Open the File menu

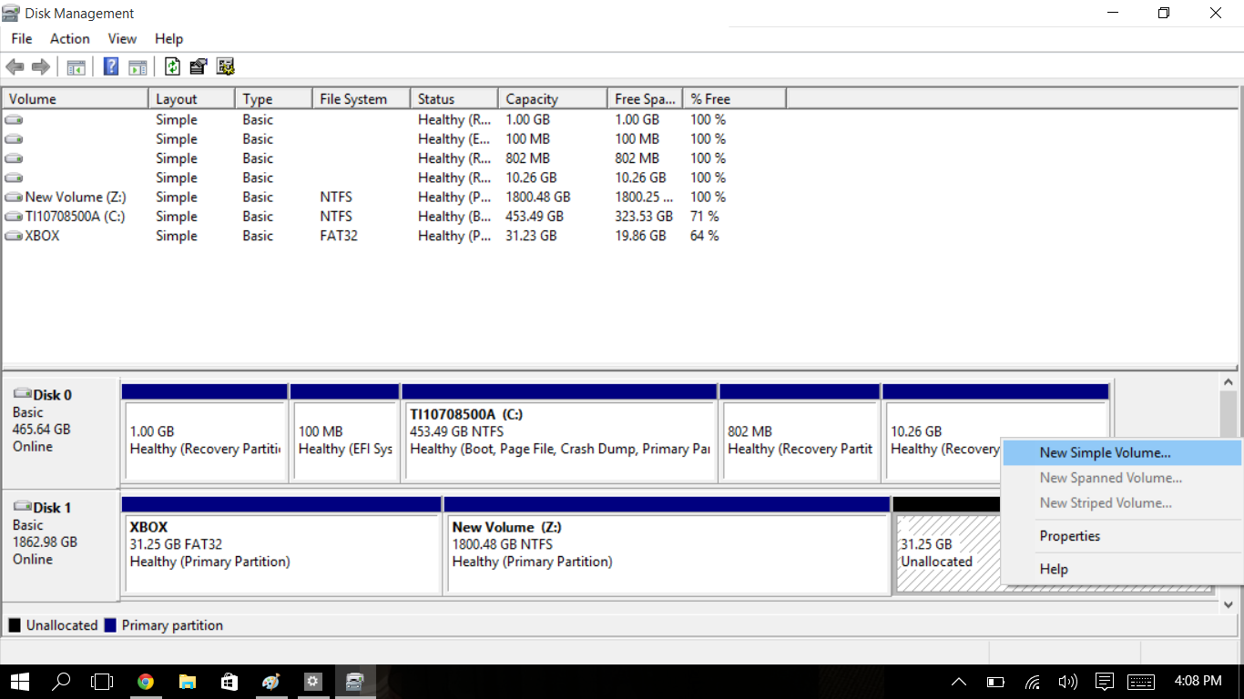21,38
